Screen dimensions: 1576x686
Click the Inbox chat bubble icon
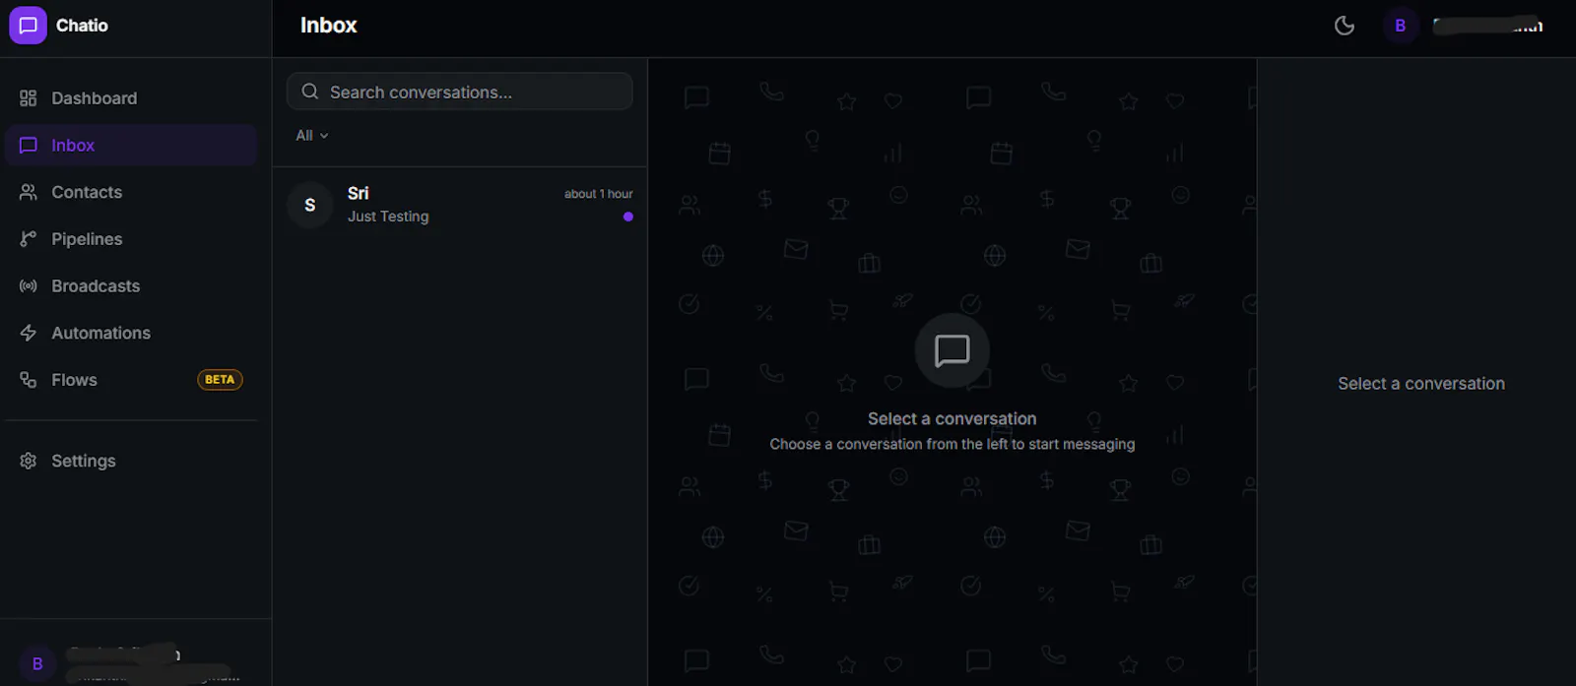pos(28,146)
